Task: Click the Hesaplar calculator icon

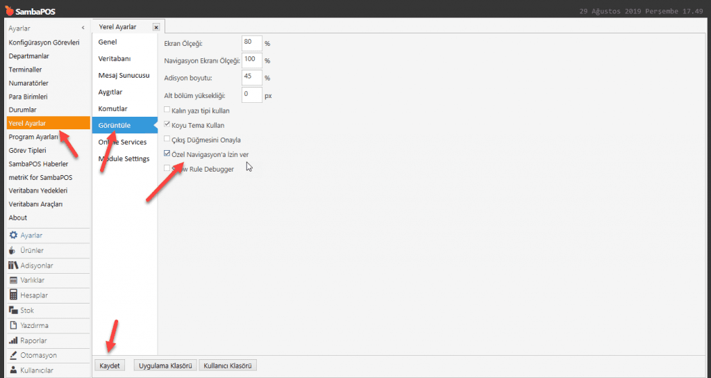Action: [13, 295]
